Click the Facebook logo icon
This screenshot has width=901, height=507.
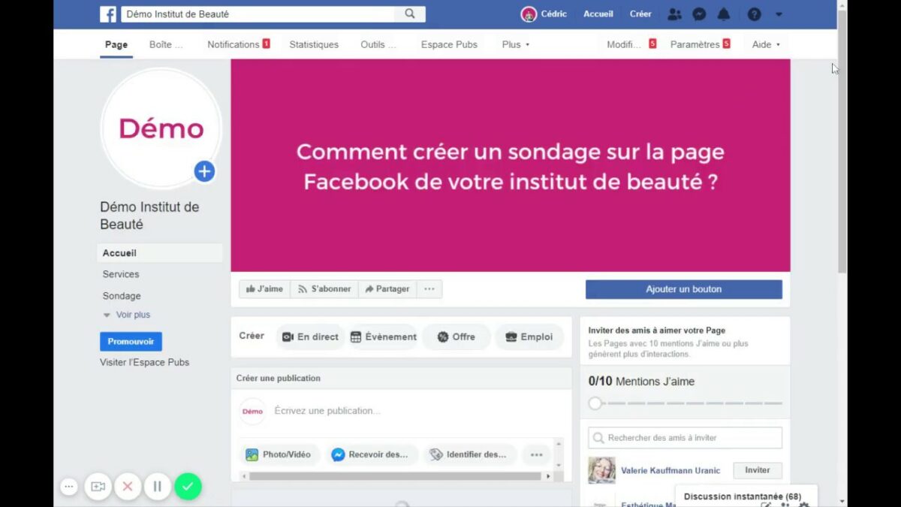point(108,14)
